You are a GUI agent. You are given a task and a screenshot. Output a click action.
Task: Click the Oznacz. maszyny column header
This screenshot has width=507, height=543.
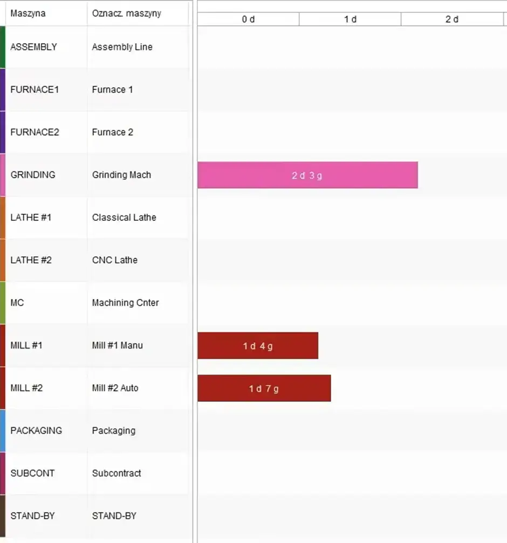pyautogui.click(x=127, y=13)
